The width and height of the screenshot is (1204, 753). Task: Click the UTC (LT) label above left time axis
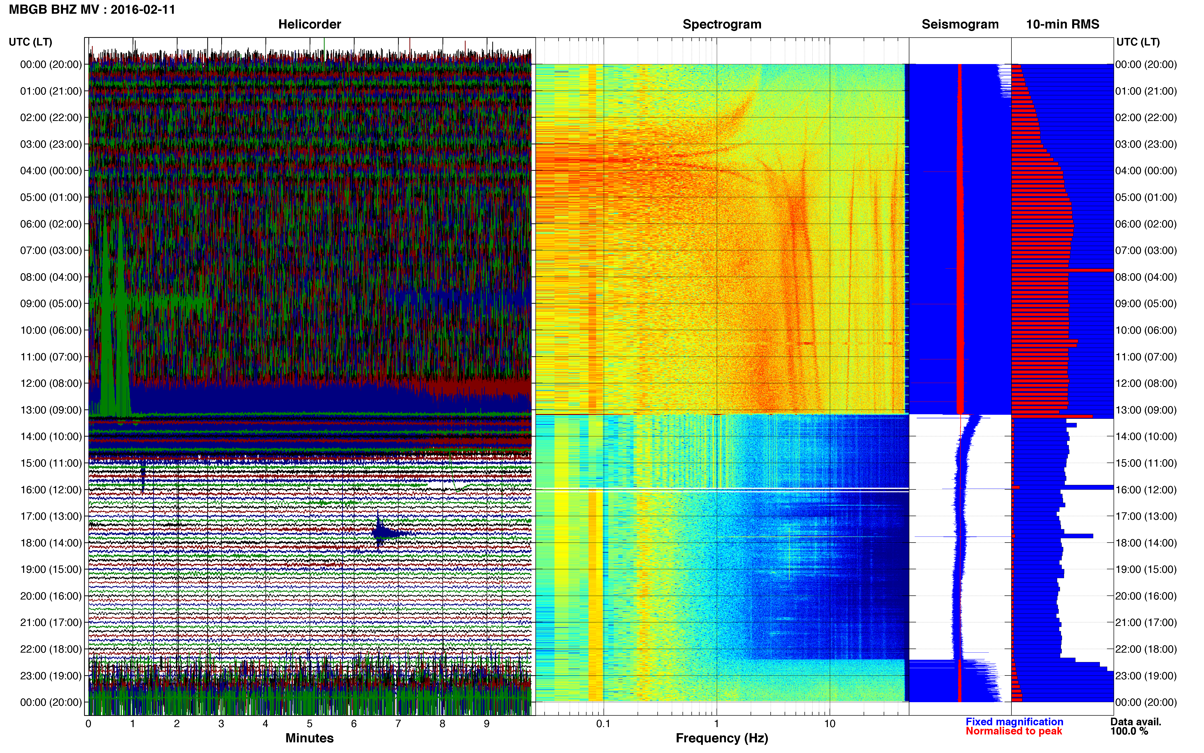pos(30,42)
